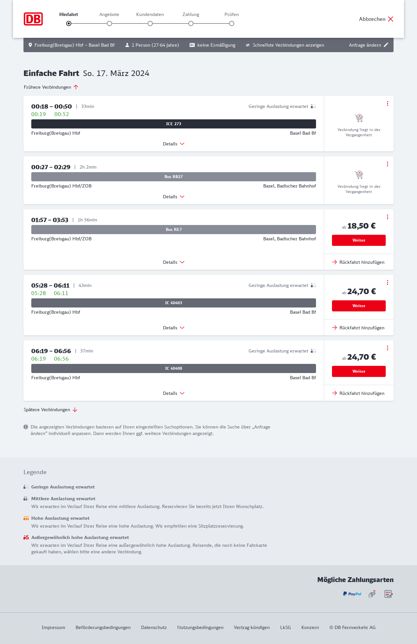Click the DB logo
Image resolution: width=417 pixels, height=644 pixels.
(x=33, y=19)
